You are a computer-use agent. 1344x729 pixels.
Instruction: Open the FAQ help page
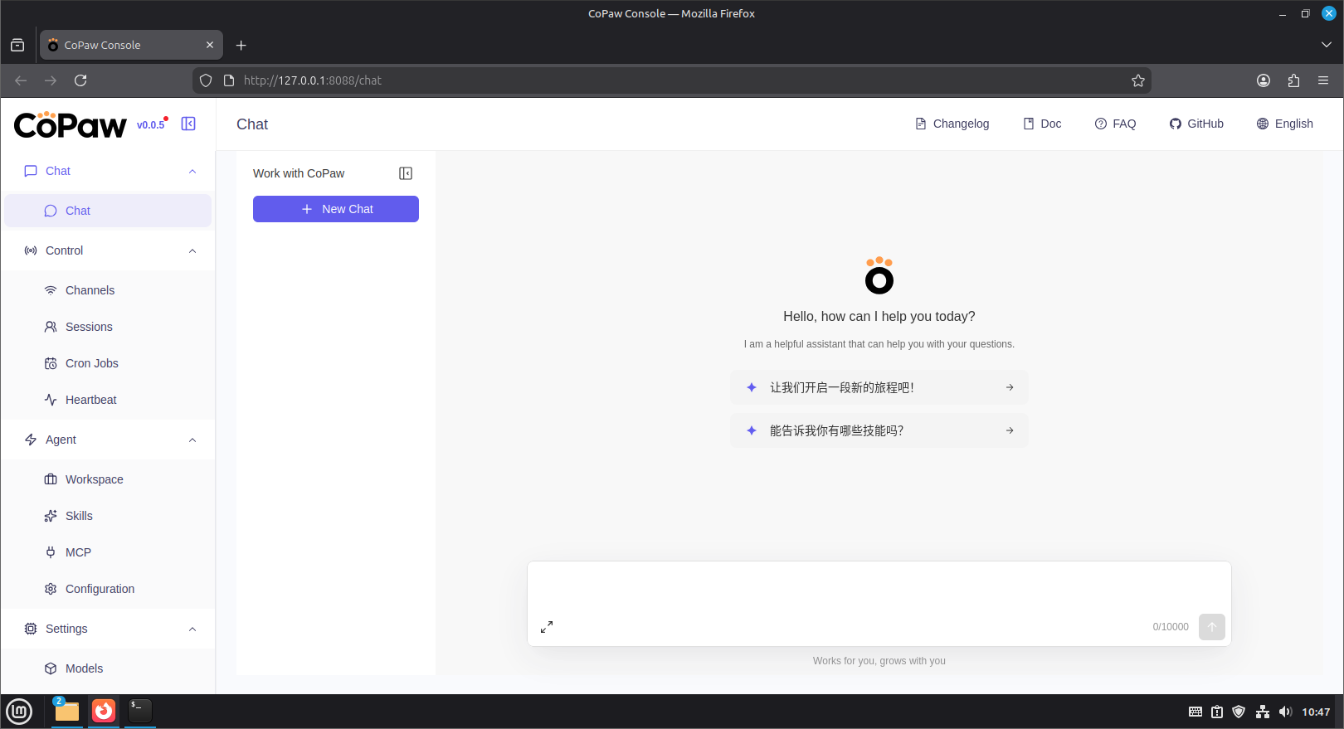1115,124
